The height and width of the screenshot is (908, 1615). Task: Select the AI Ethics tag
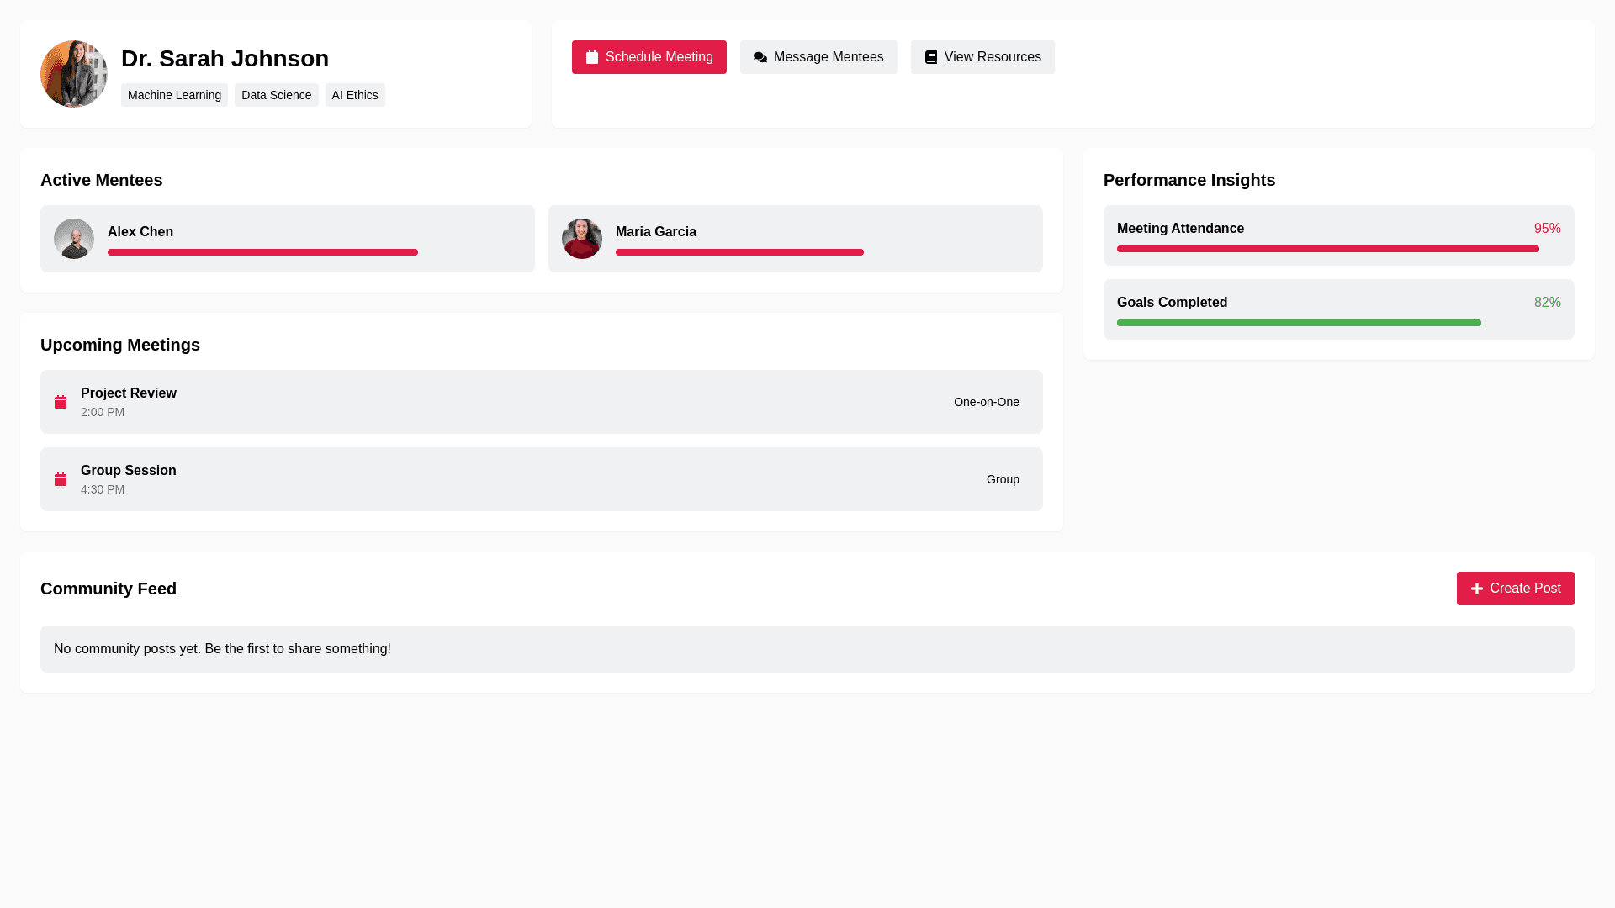(355, 95)
